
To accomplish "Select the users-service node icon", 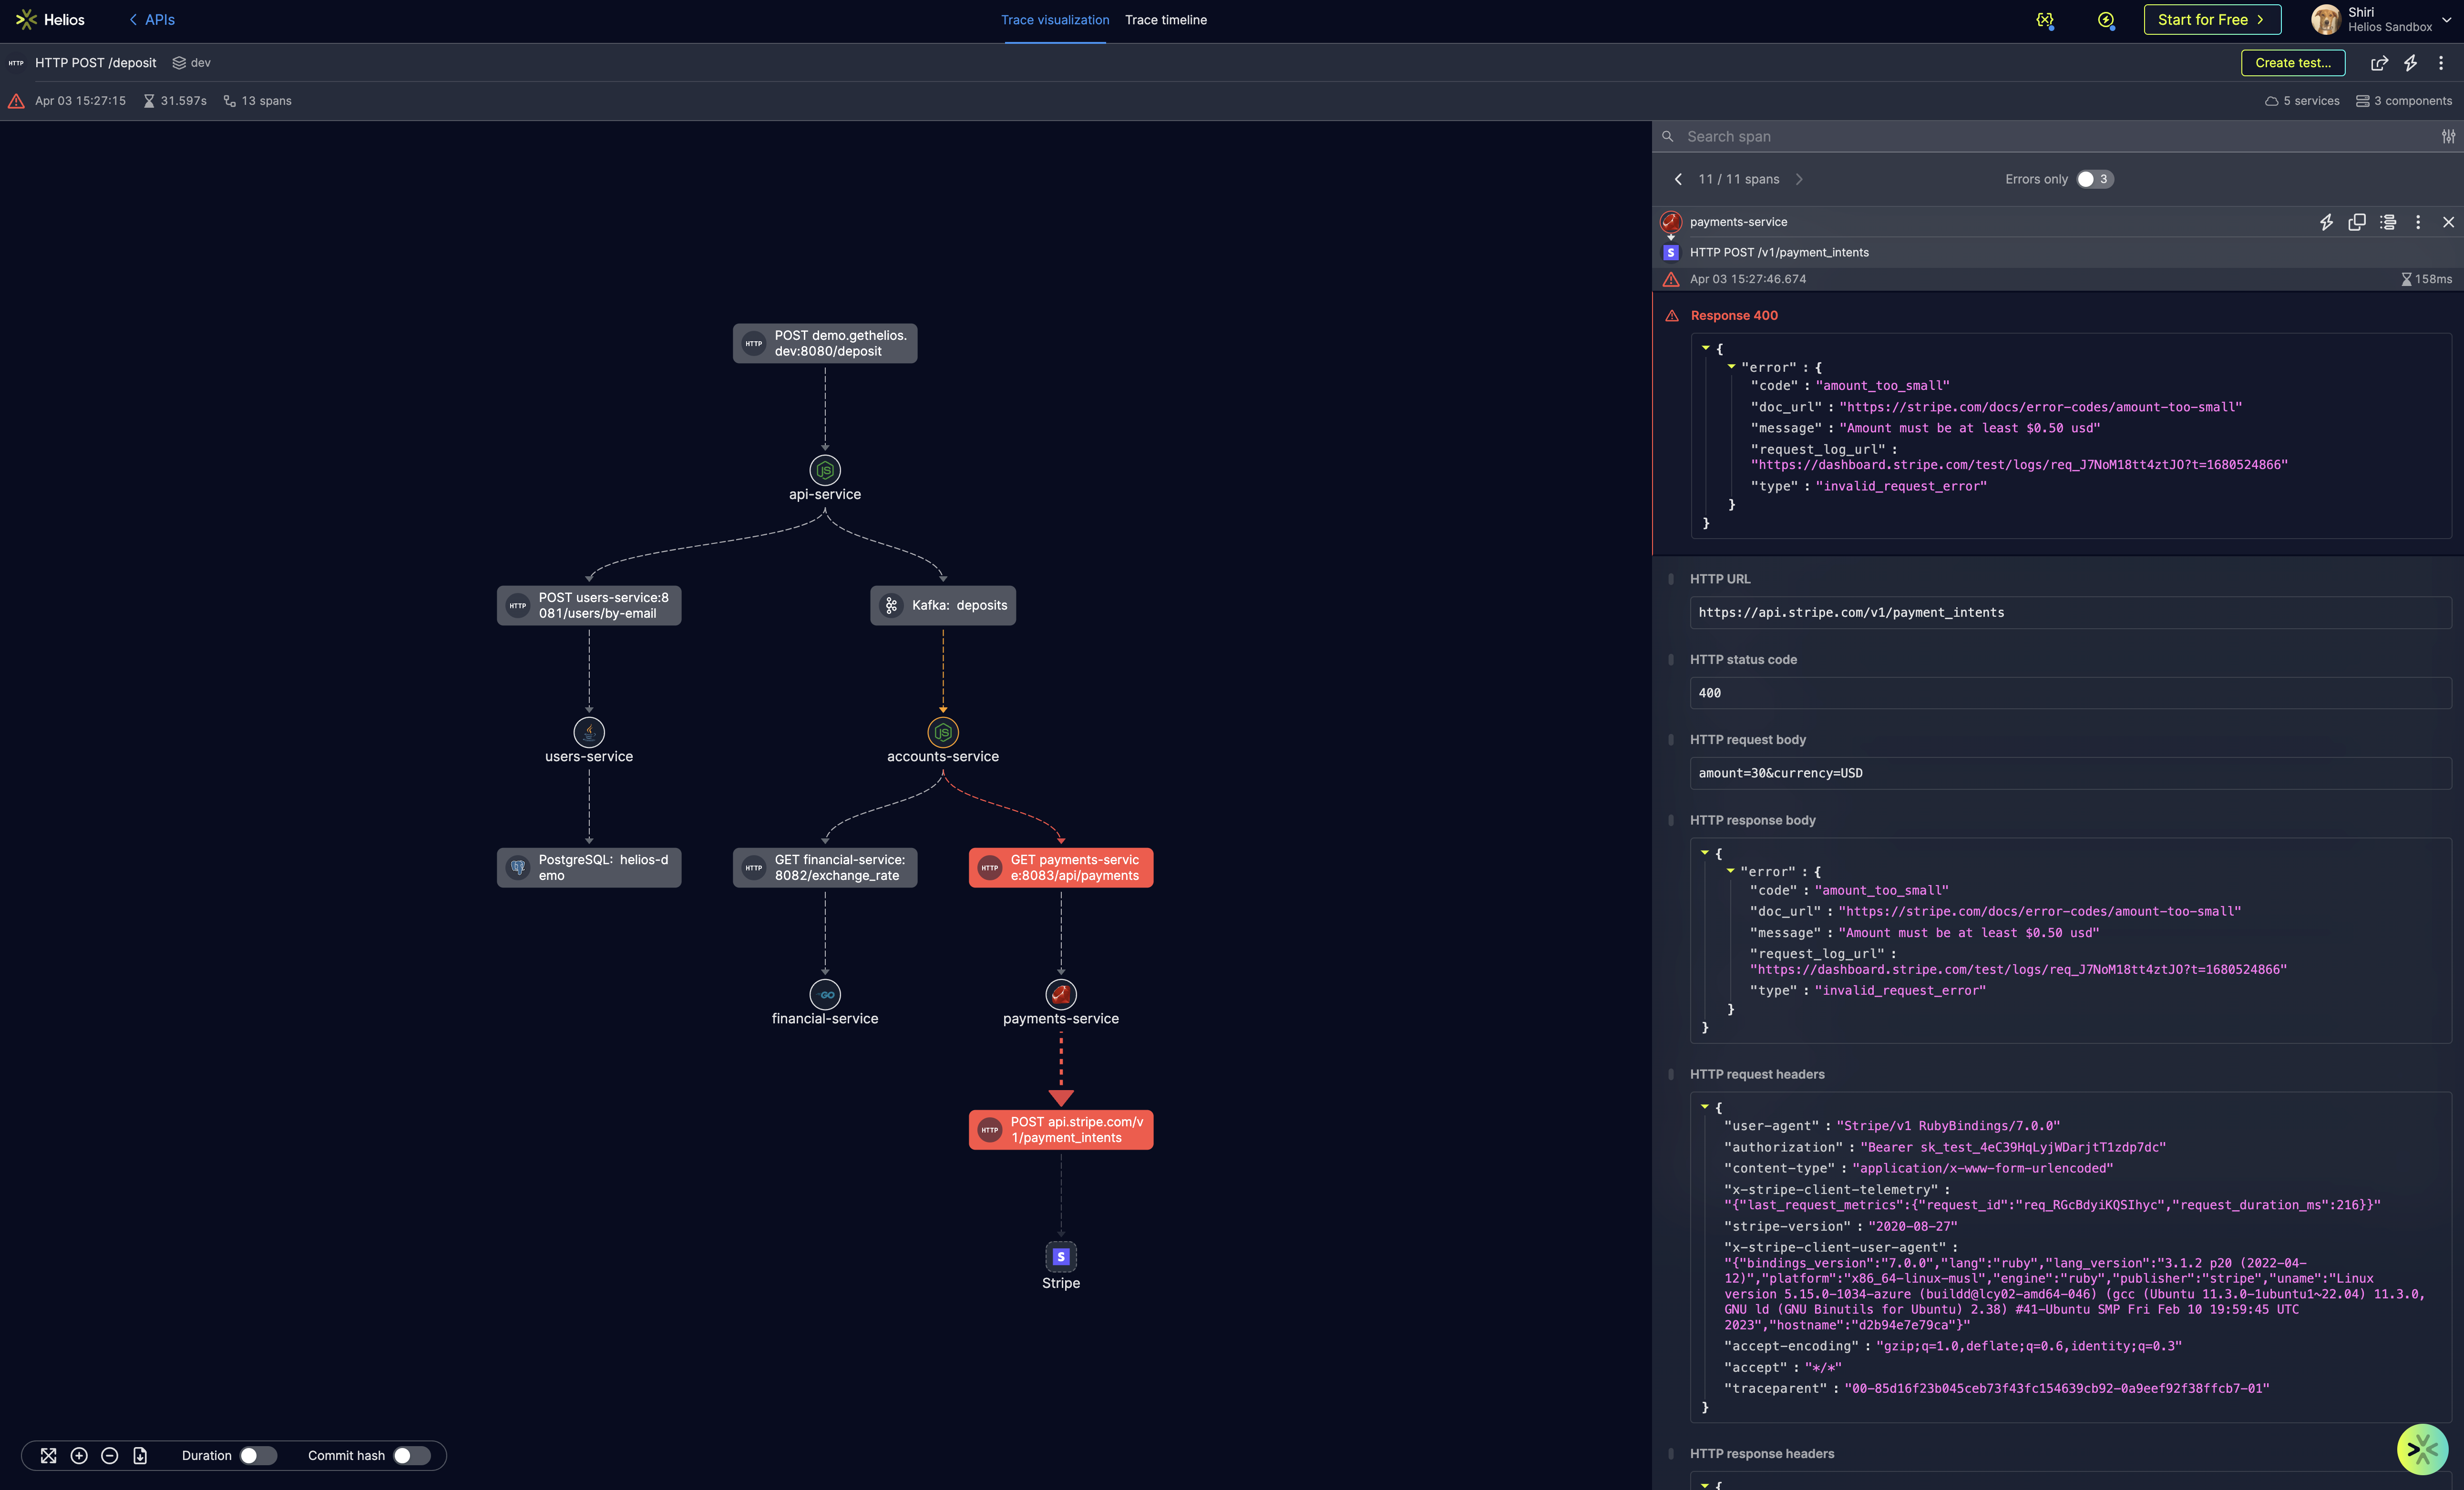I will click(x=589, y=732).
